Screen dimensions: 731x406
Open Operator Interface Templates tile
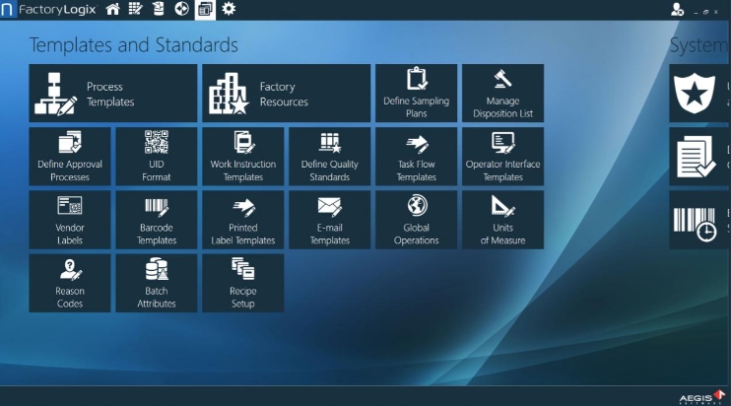click(x=503, y=157)
